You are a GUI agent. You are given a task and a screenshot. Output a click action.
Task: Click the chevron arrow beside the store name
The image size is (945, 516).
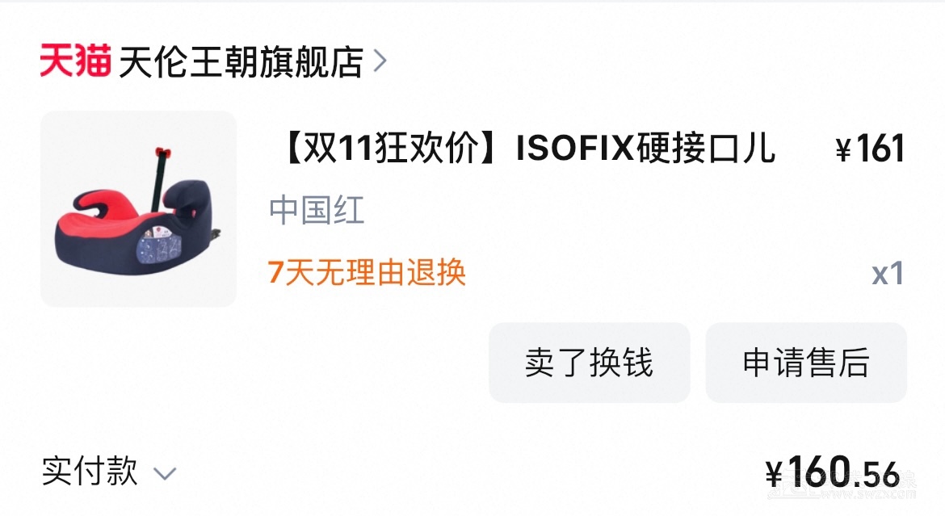tap(380, 61)
